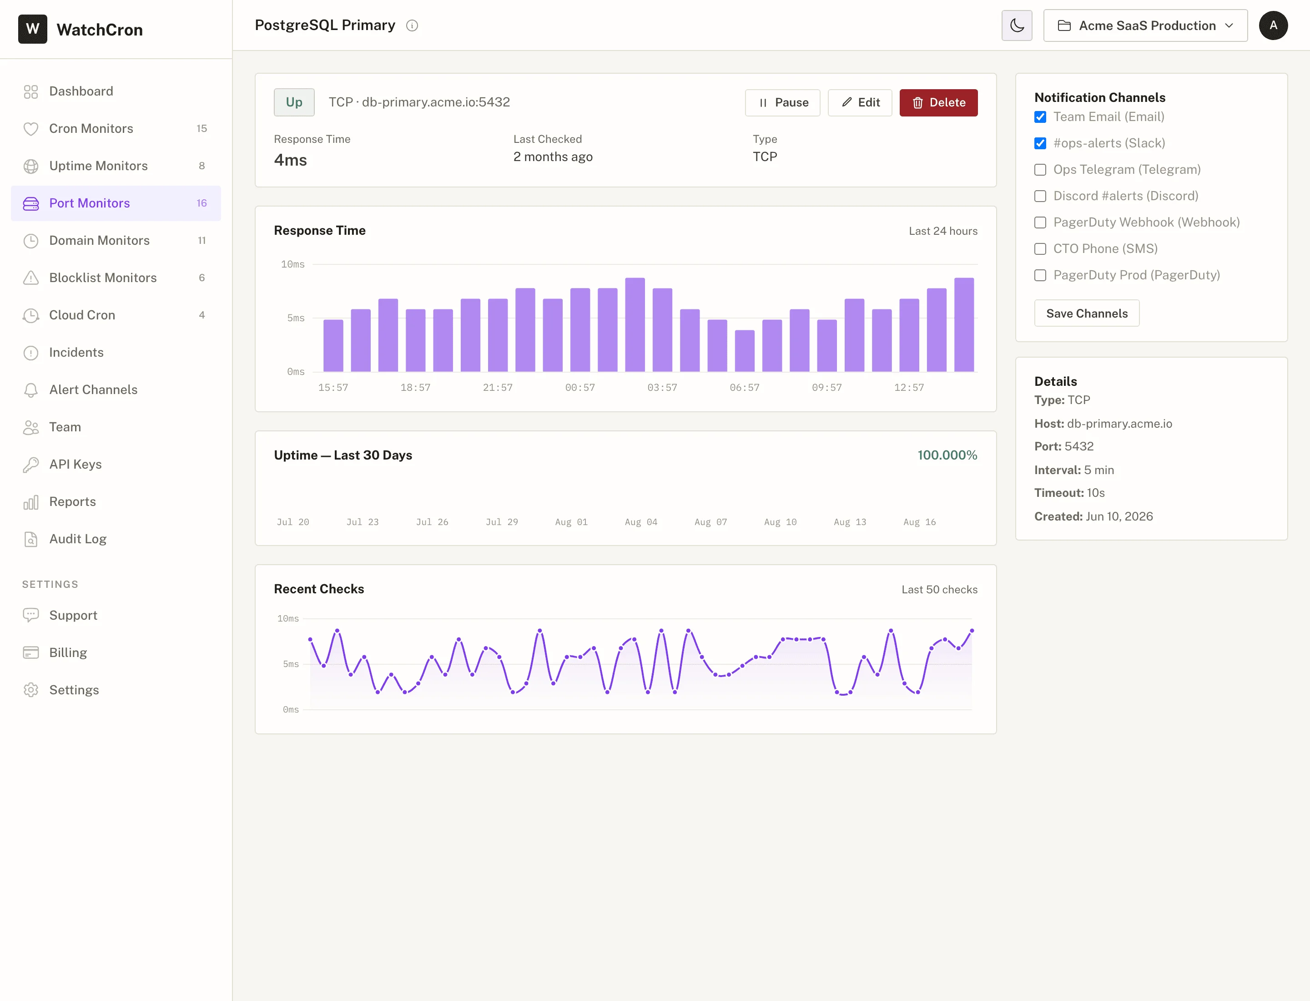
Task: Open Alert Channels page
Action: click(116, 389)
